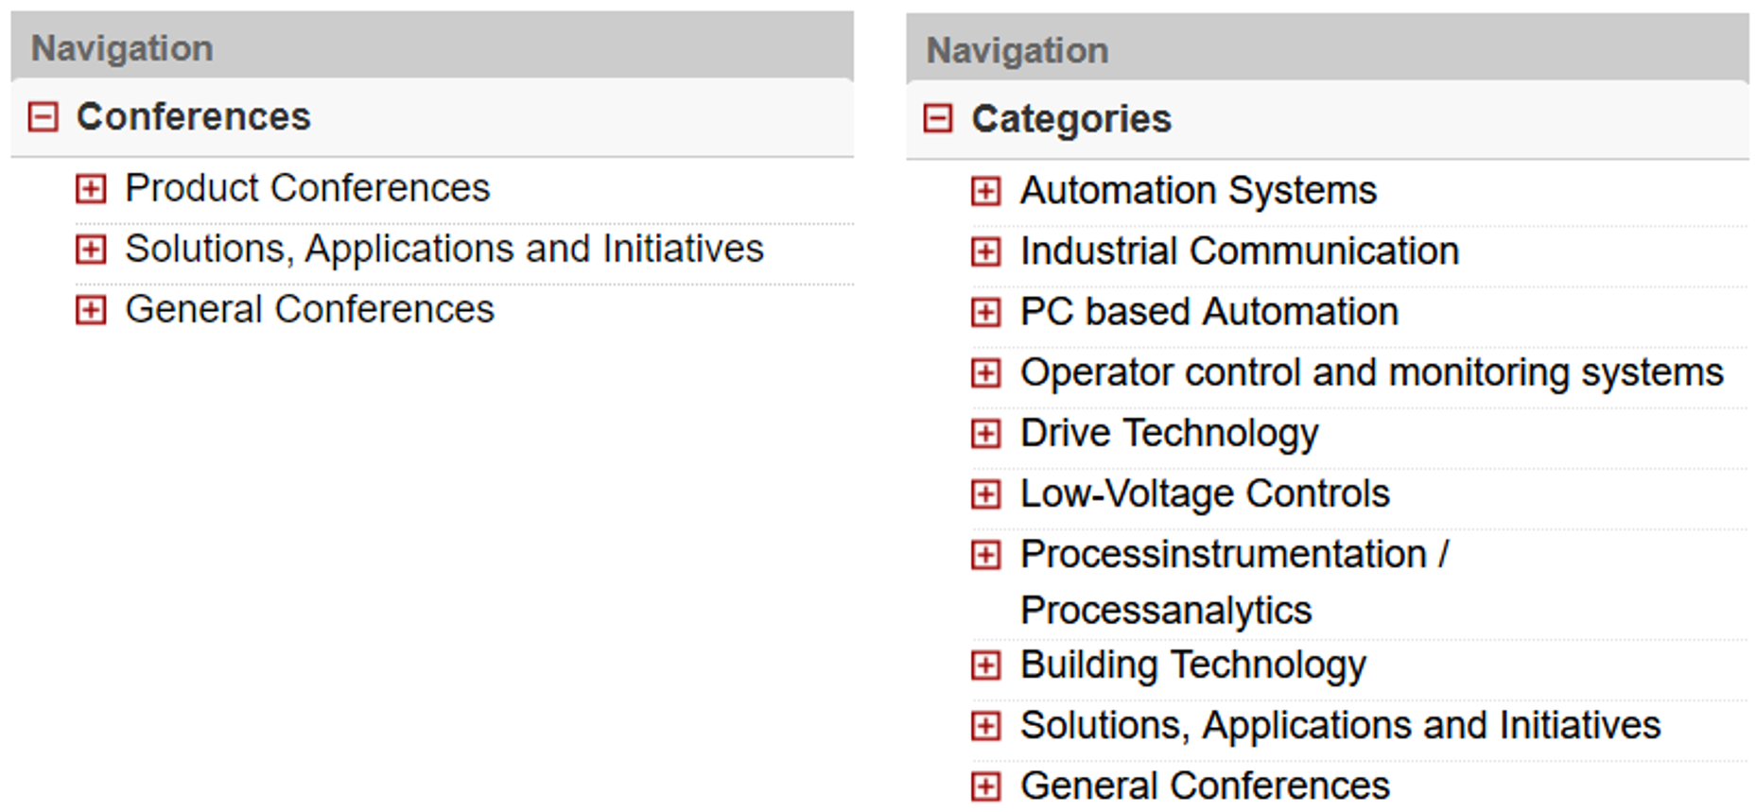Click Conferences heading label
Image resolution: width=1756 pixels, height=812 pixels.
point(193,117)
